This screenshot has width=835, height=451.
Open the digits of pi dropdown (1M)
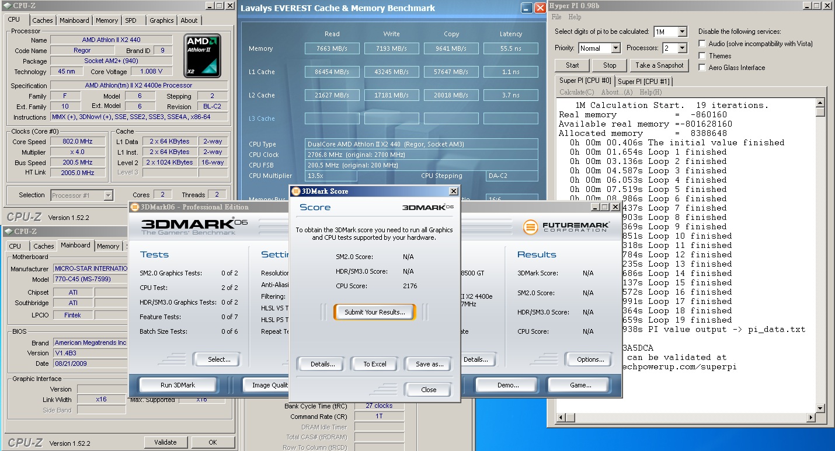[x=683, y=32]
